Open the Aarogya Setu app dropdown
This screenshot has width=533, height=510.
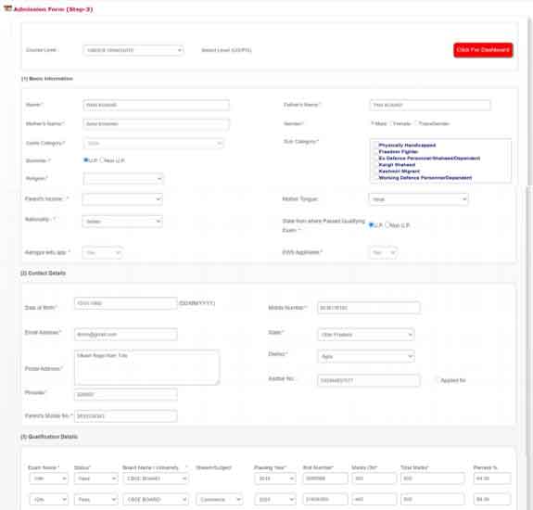102,252
